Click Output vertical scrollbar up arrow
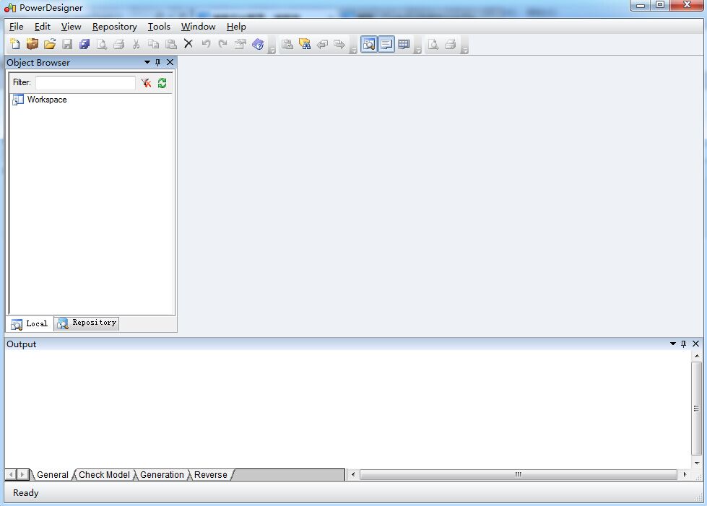Screen dimensions: 707x506 [697, 356]
